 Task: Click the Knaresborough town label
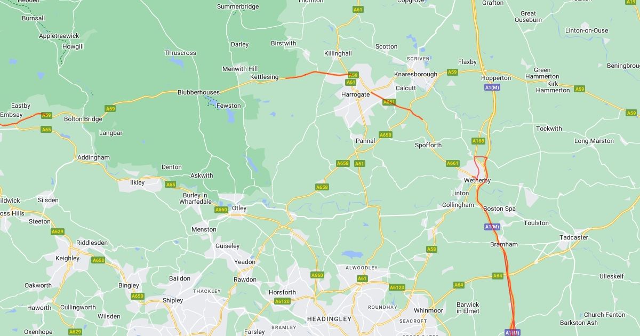tap(415, 74)
